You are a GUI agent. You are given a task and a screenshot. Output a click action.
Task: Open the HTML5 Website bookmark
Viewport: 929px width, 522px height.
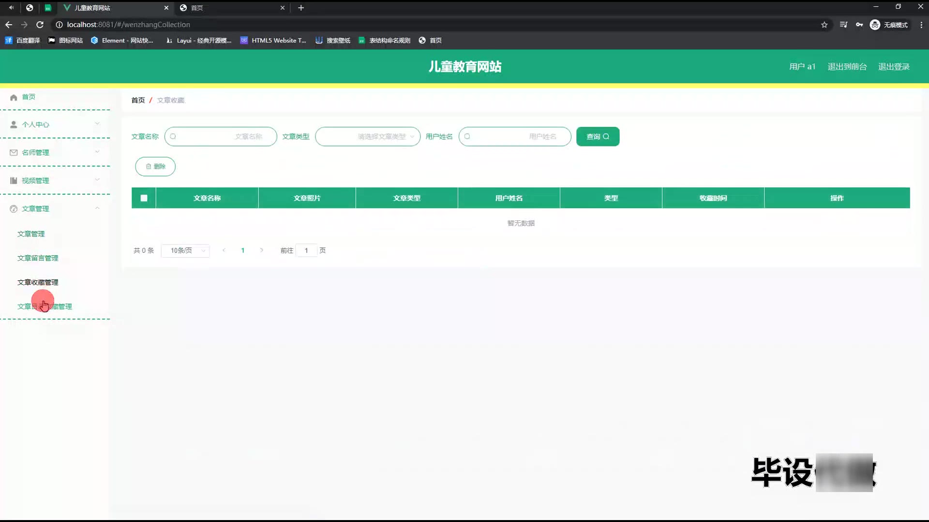[273, 41]
